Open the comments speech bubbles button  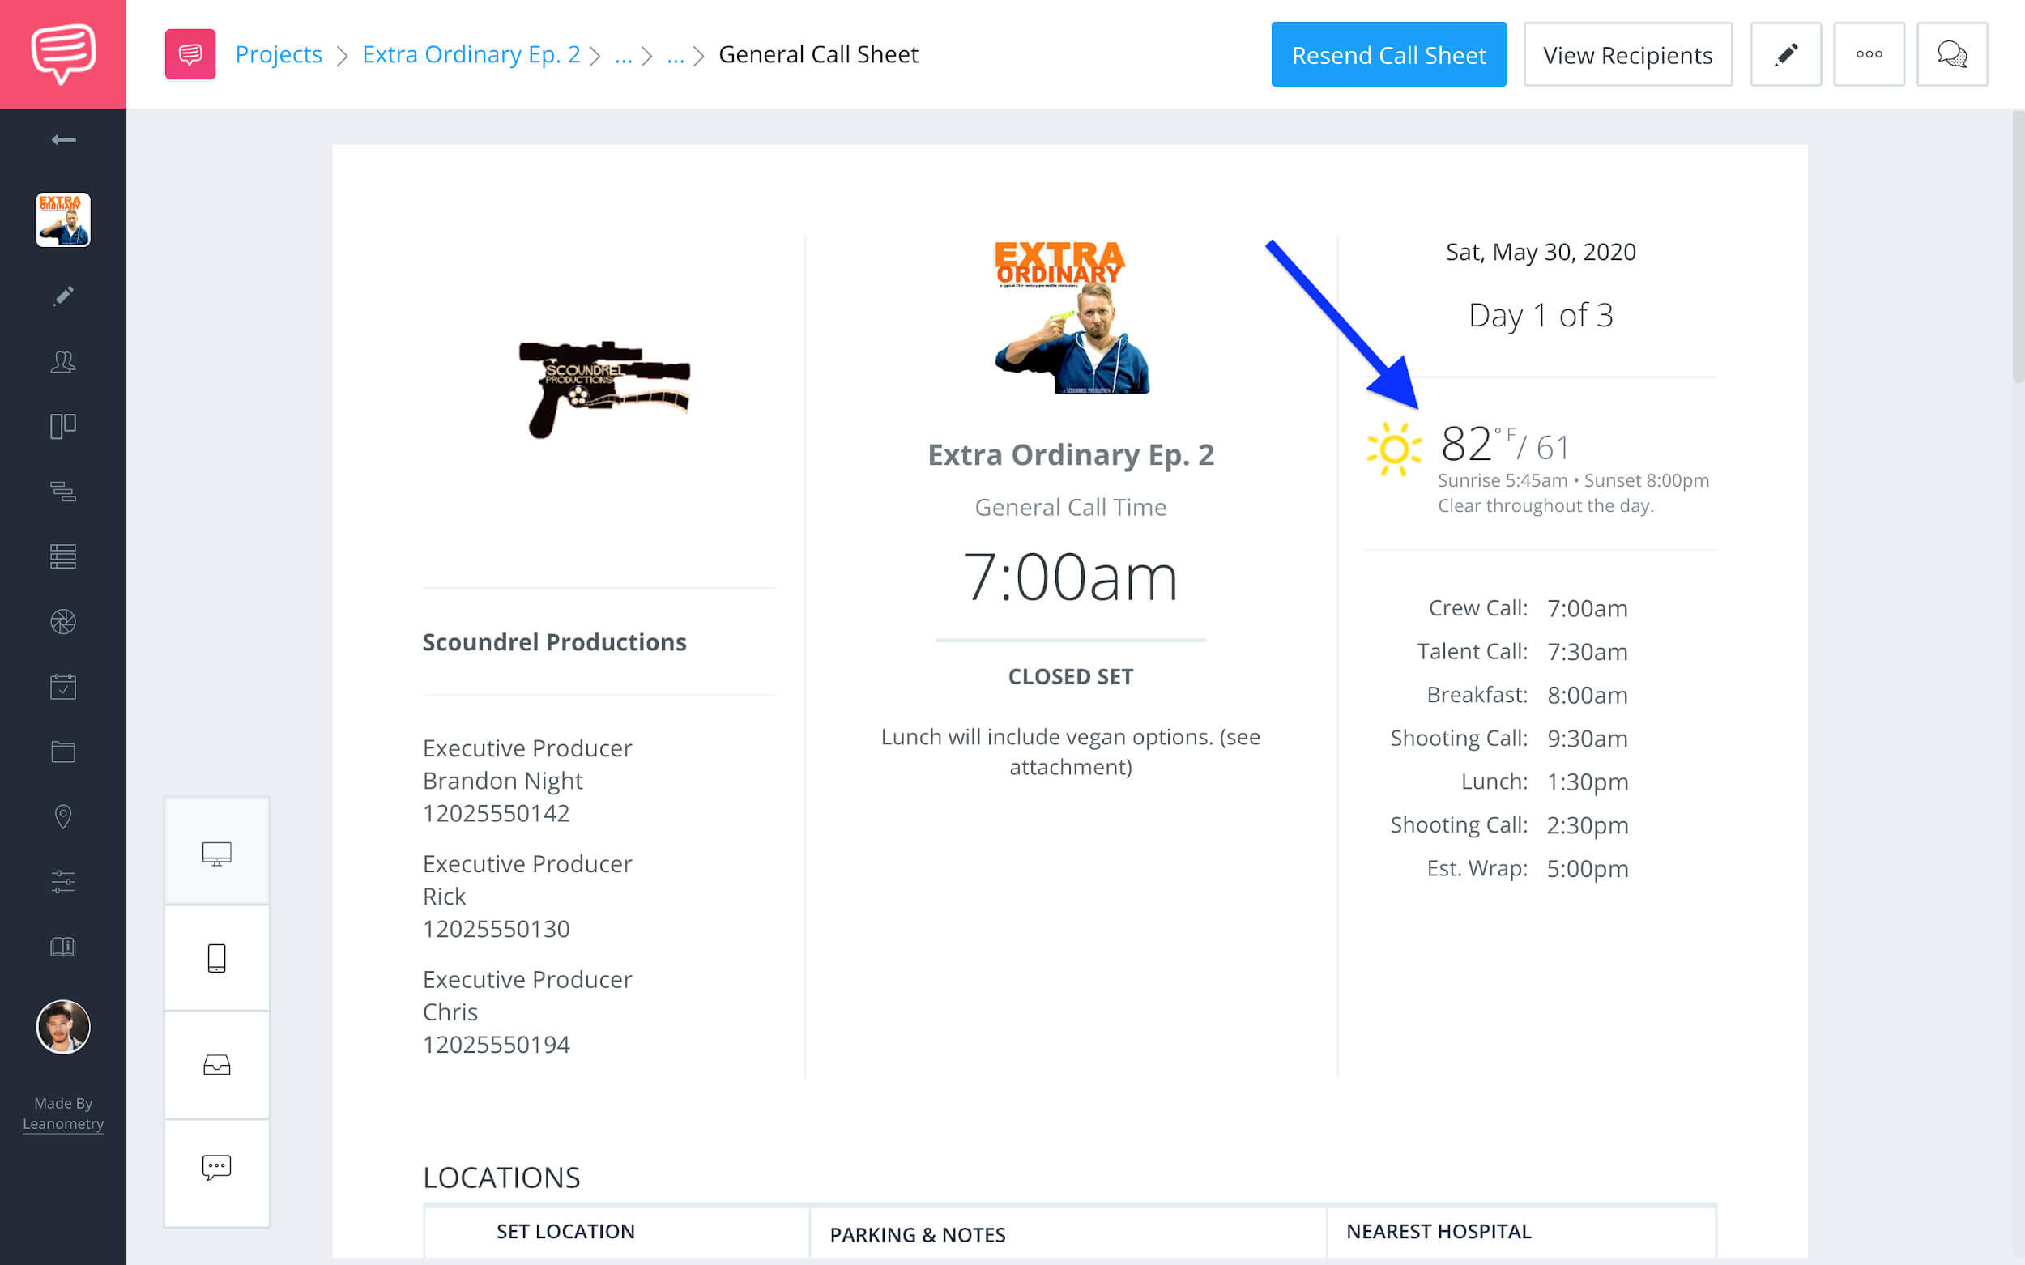tap(1952, 54)
